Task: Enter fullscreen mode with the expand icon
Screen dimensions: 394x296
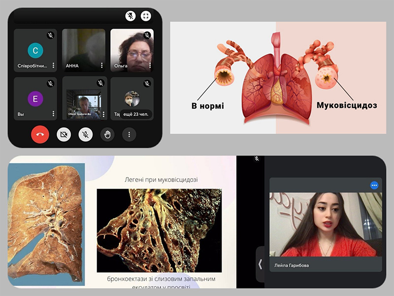Action: pos(145,16)
